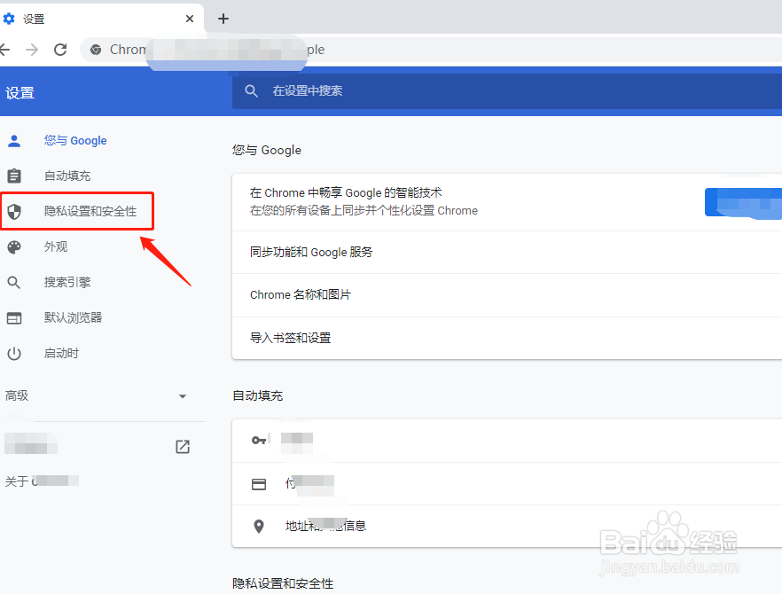This screenshot has height=594, width=782.
Task: Reload the page with refresh icon
Action: (60, 50)
